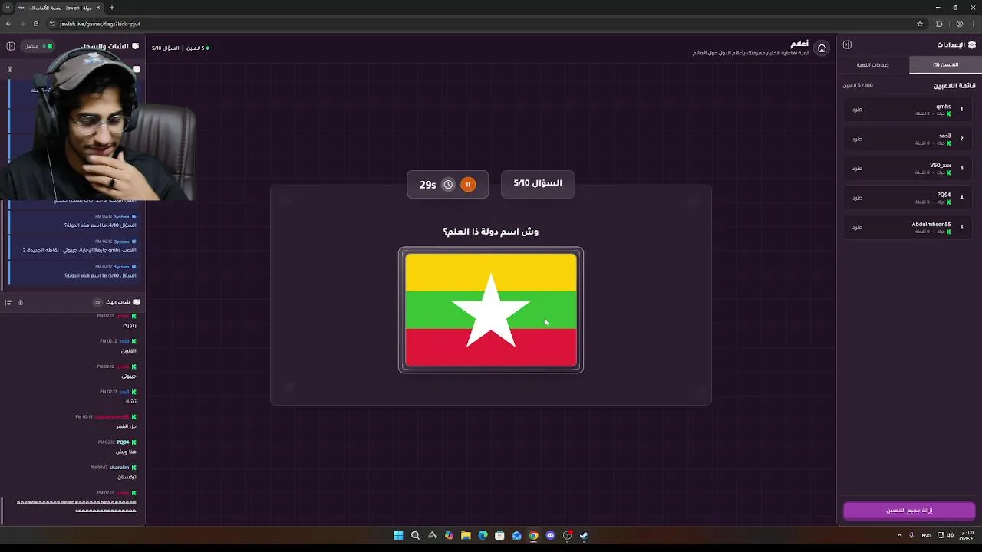The image size is (982, 552).
Task: Open Chrome three-dot menu
Action: [973, 24]
